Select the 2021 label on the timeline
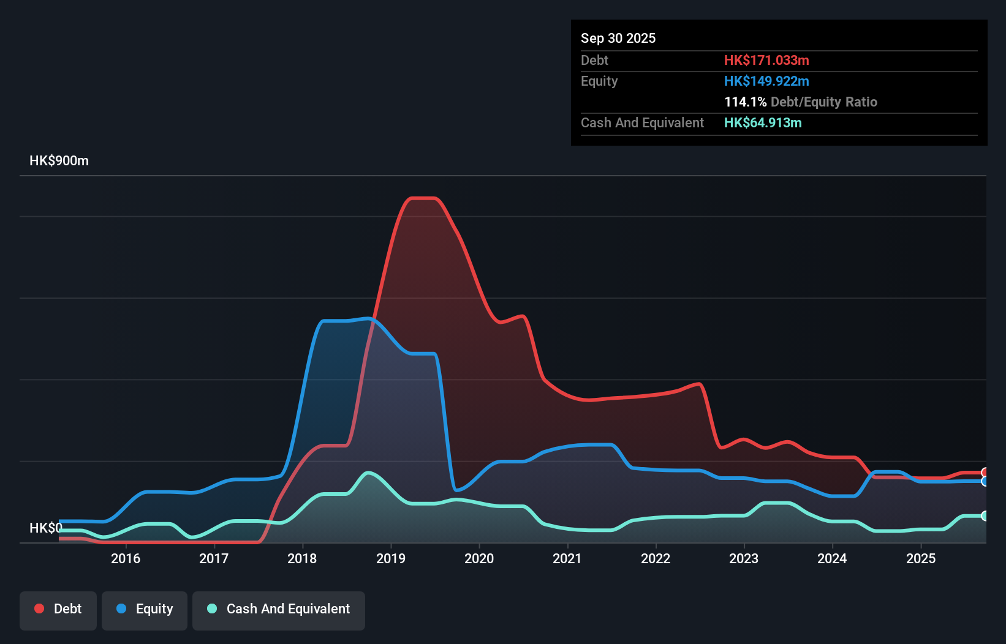Viewport: 1006px width, 644px height. point(567,558)
